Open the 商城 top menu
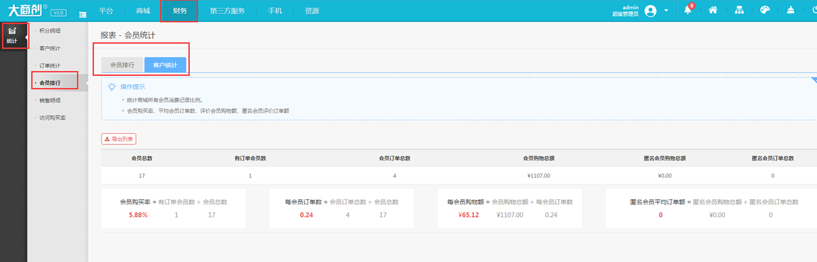Screen dimensions: 817x262 (143, 11)
